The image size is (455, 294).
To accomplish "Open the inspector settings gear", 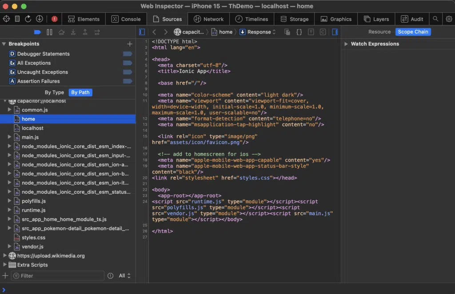I will pyautogui.click(x=449, y=19).
